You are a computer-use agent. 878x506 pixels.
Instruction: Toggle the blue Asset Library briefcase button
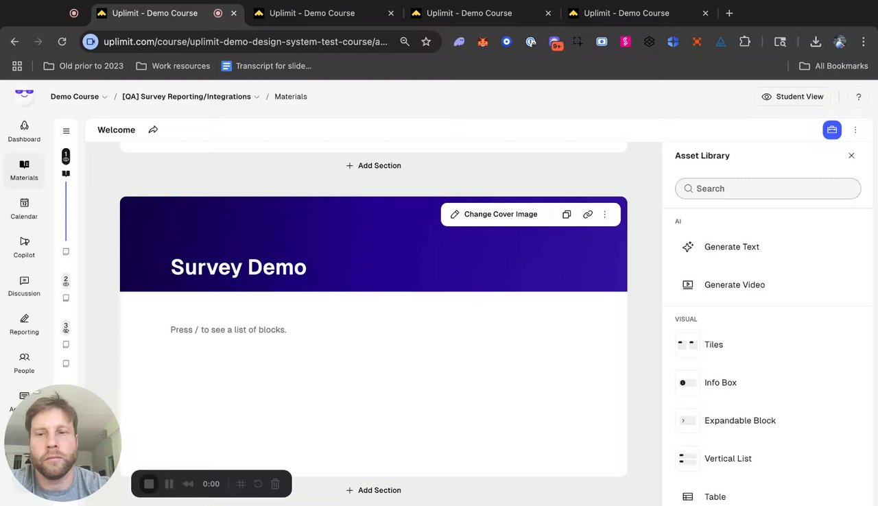[832, 130]
